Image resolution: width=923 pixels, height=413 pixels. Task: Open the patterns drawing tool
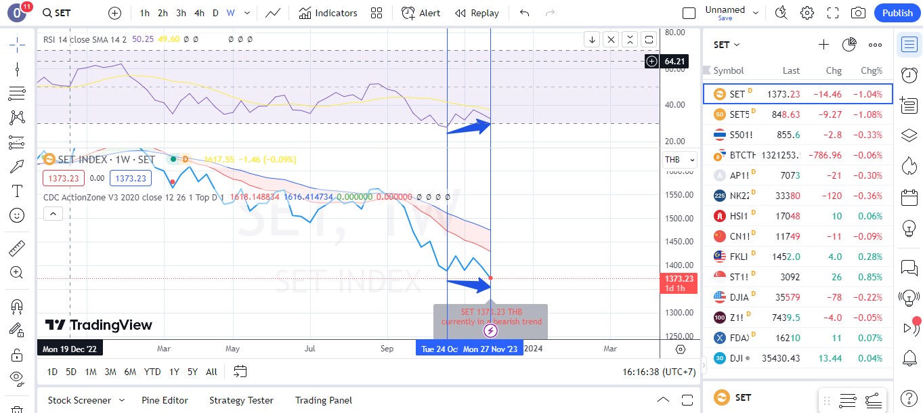coord(17,118)
